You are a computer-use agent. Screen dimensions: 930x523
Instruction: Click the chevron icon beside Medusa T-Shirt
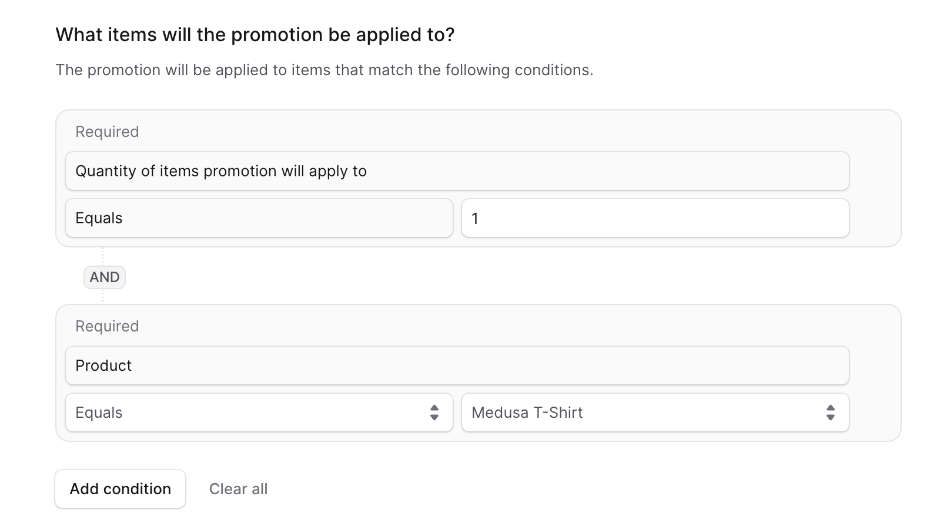click(x=830, y=413)
